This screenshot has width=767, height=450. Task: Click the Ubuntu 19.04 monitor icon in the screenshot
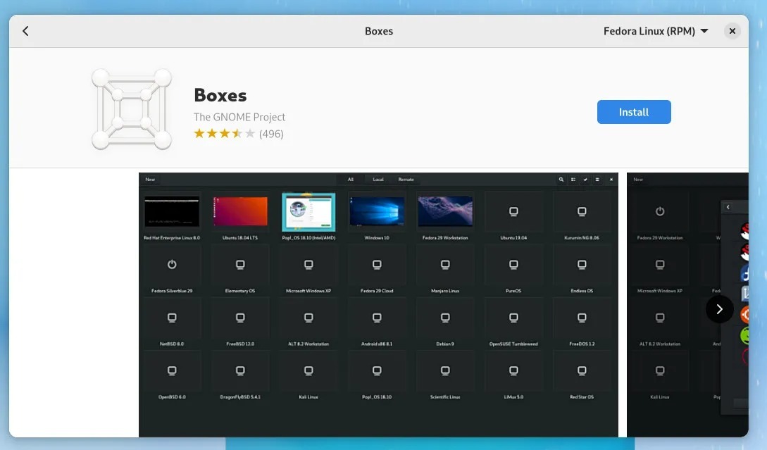(x=513, y=211)
